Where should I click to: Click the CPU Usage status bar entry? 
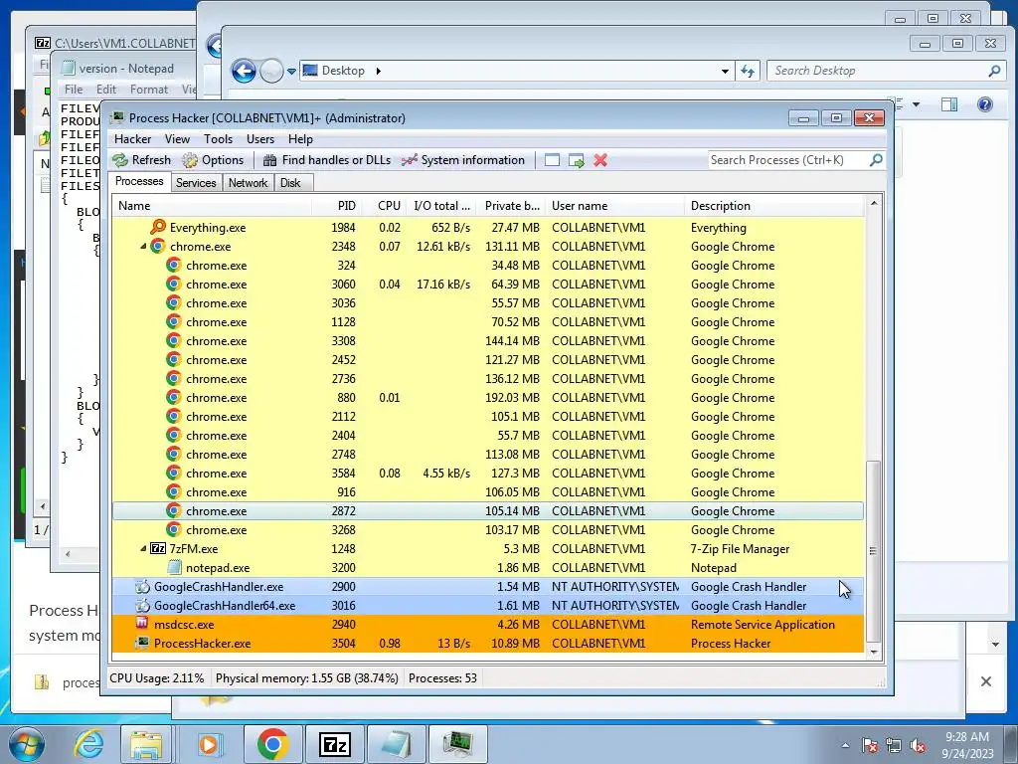click(156, 678)
